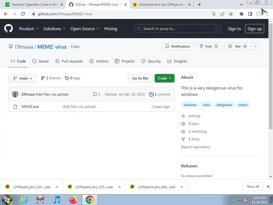Show hidden system tray icons
Viewport: 273px width, 205px height.
[x=233, y=200]
